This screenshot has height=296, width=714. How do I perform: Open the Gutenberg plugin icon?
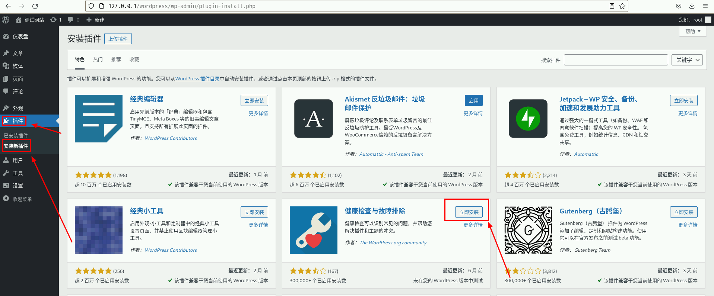coord(528,230)
